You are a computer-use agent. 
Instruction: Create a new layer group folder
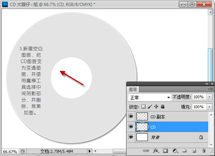tap(184, 151)
